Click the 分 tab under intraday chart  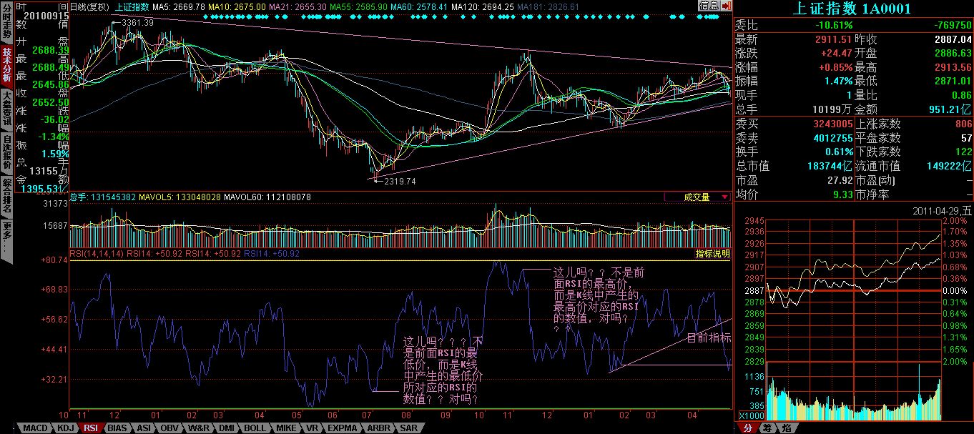747,428
